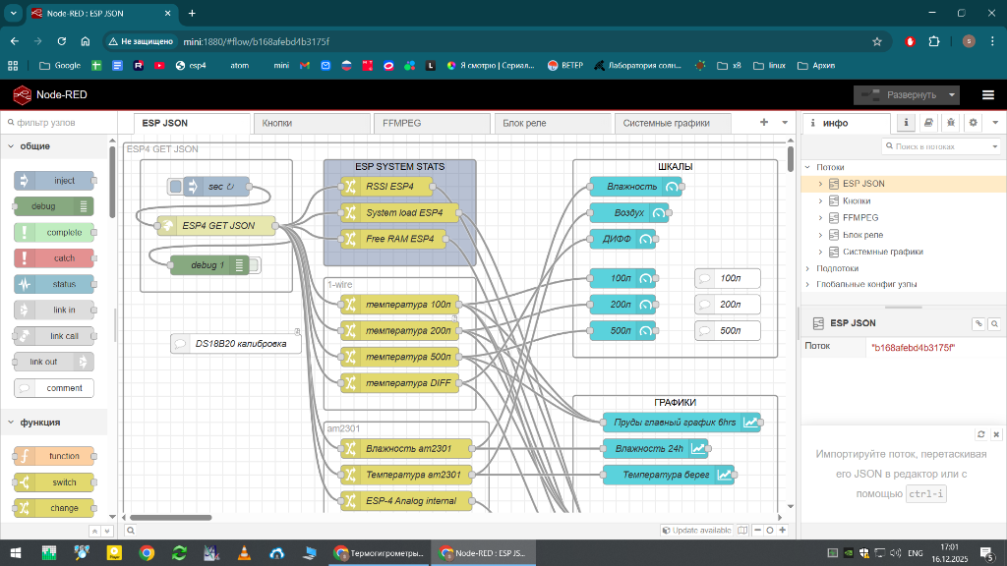Switch to the Системные графики tab

pos(666,124)
